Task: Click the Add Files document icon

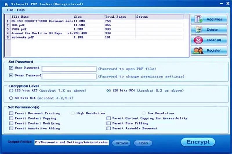Action: click(198, 19)
